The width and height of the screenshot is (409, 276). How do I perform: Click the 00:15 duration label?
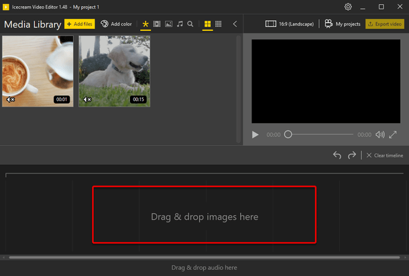pyautogui.click(x=138, y=99)
